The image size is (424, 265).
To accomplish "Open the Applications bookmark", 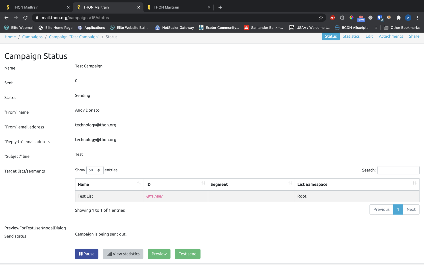I will point(91,28).
